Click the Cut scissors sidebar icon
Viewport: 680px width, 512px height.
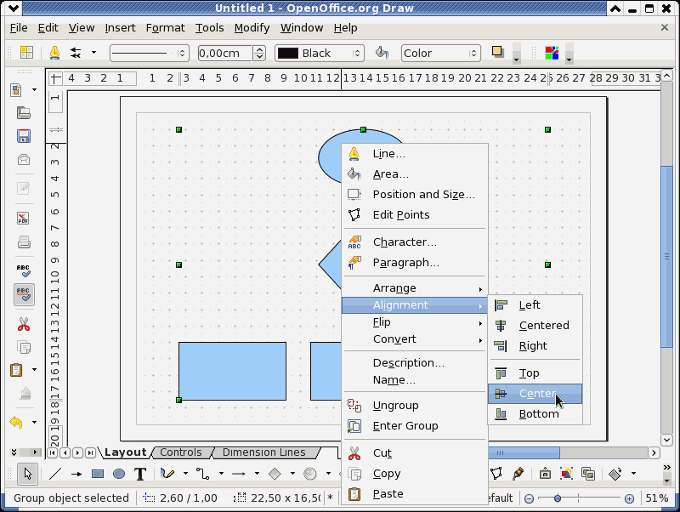pos(24,324)
